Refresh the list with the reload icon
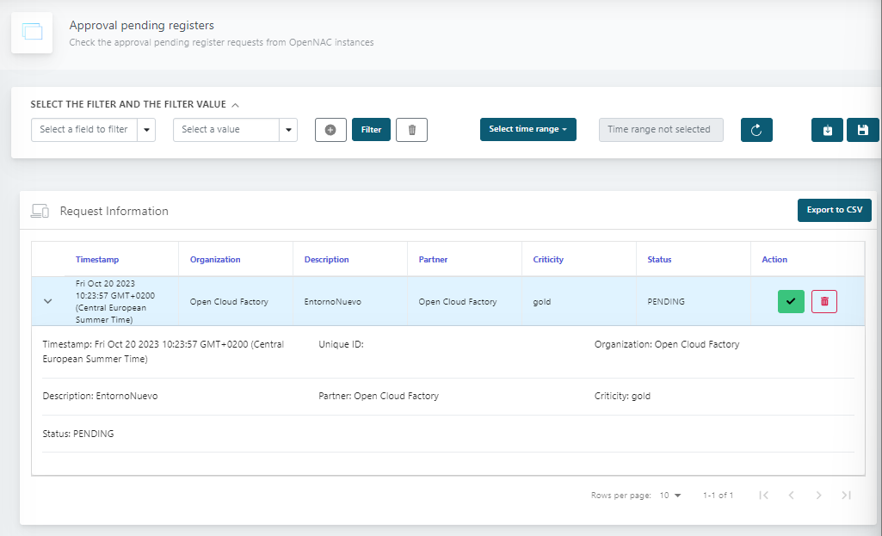 pyautogui.click(x=756, y=130)
